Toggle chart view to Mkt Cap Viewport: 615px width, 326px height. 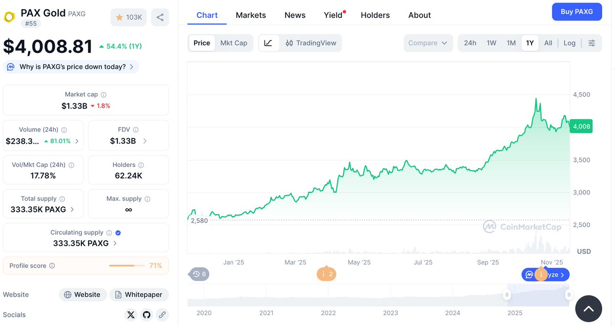pyautogui.click(x=234, y=43)
